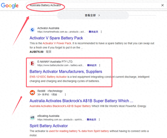Image resolution: width=167 pixels, height=138 pixels.
Task: Click the www.batterydoctor.com URL breadcrumb
Action: point(61,65)
